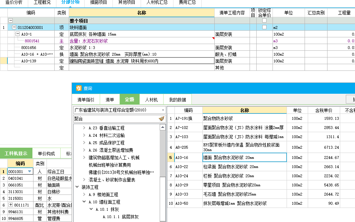Open the 费用汇总 tab
Viewport: 355px width, 222px height.
coord(187,2)
